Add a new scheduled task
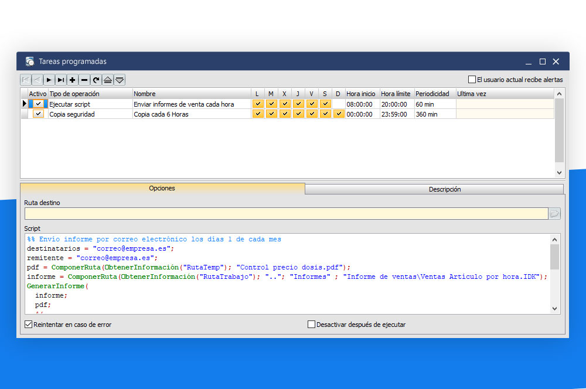The width and height of the screenshot is (586, 389). (x=73, y=80)
